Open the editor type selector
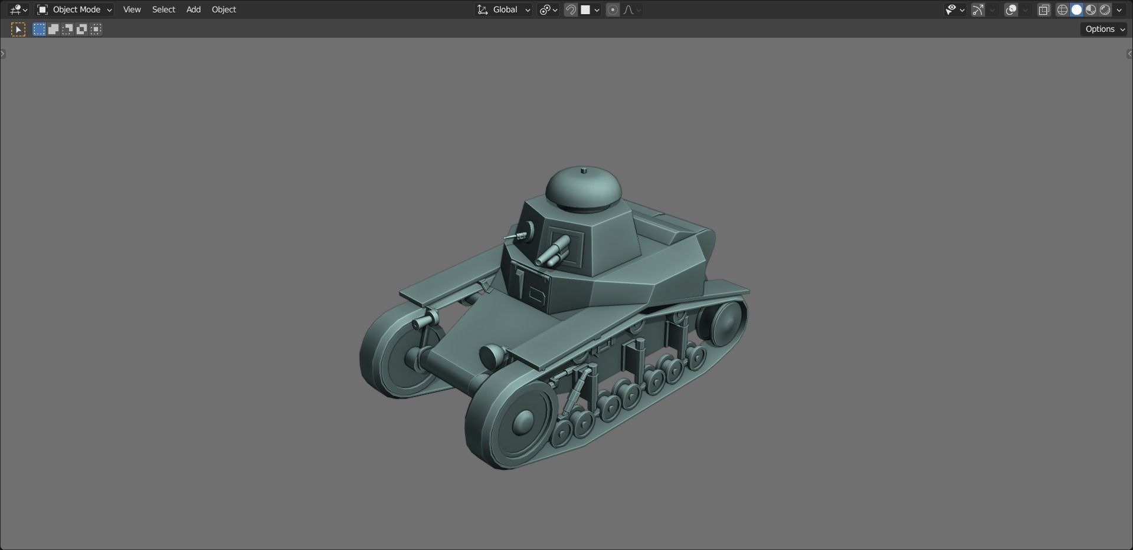The image size is (1133, 550). point(18,9)
